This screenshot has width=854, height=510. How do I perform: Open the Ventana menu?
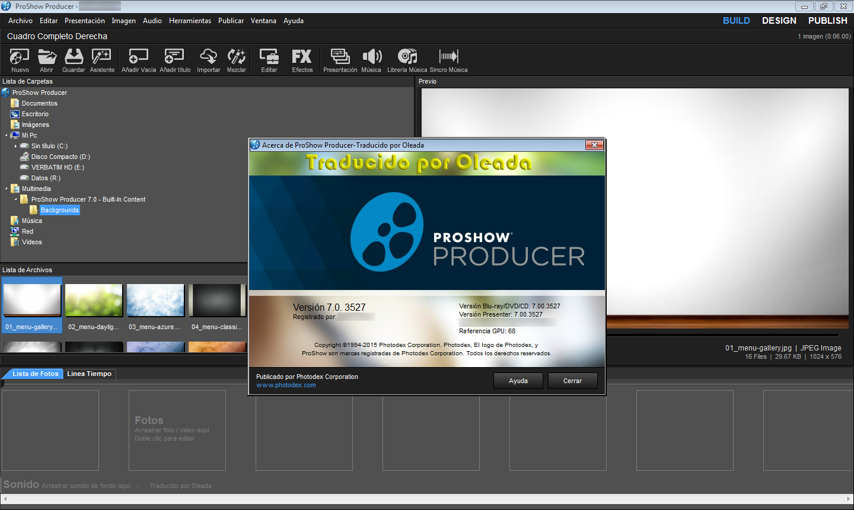[263, 21]
